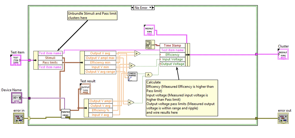Screen dimensions: 295x138
Task: Select the Output Voltage bundle input
Action: pyautogui.click(x=172, y=64)
